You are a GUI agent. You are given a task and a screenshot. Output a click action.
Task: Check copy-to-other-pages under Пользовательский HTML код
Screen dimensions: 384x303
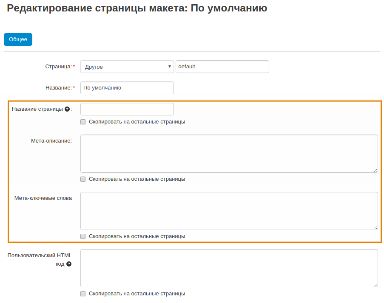tap(83, 294)
